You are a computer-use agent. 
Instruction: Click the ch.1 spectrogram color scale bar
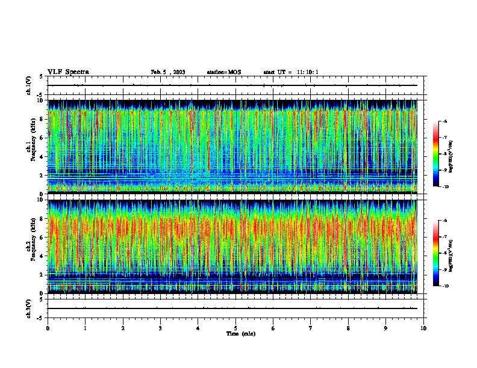pos(435,154)
